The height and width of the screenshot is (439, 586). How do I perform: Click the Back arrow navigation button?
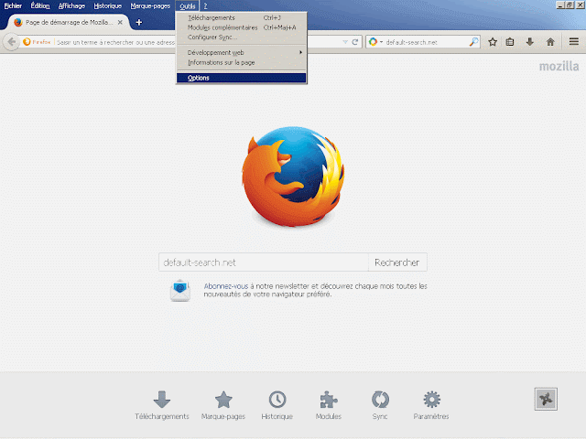tap(11, 42)
